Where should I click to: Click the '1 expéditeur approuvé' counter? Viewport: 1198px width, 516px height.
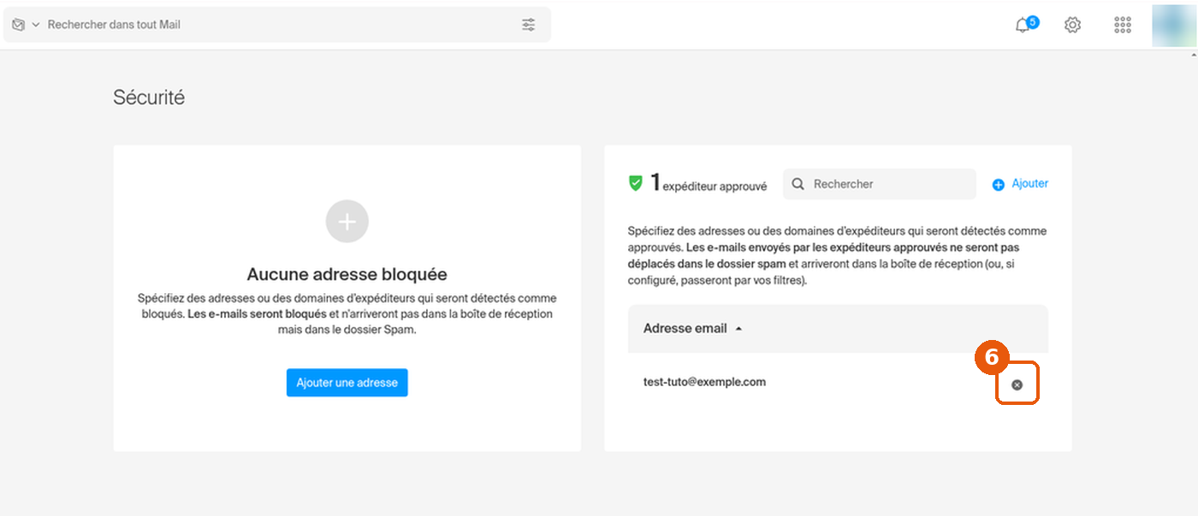(709, 183)
